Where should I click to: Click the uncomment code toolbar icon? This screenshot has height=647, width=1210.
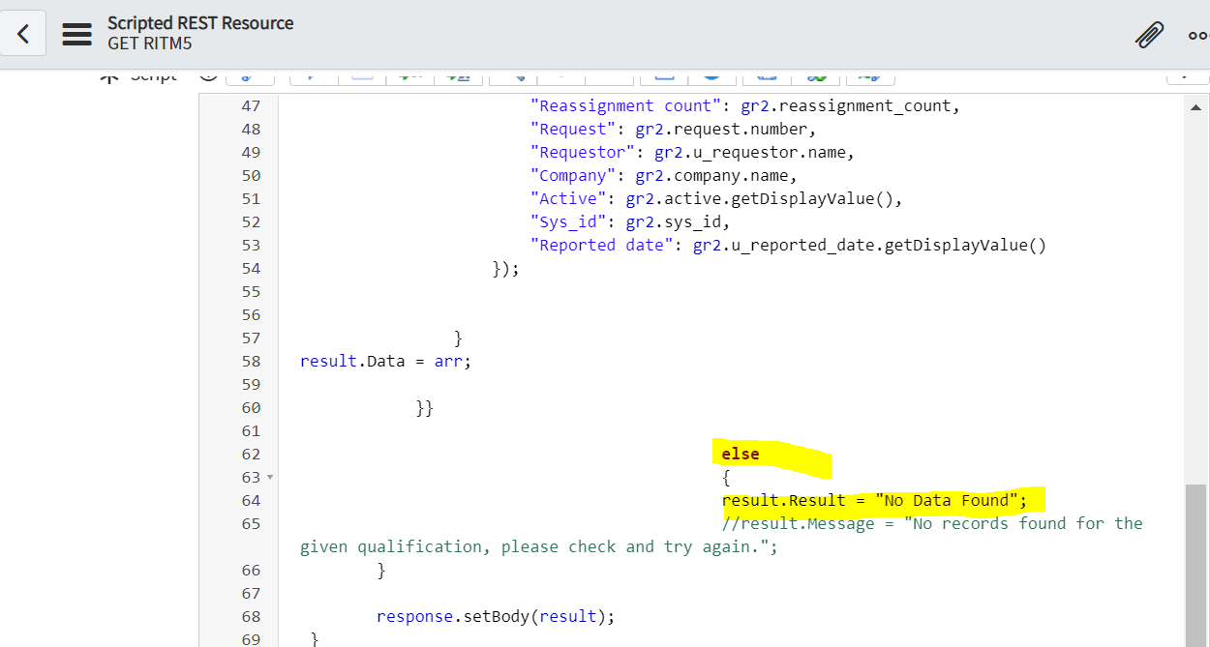pos(458,77)
